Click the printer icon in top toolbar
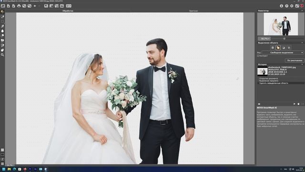Screen dimensions: 305x172 pyautogui.click(x=19, y=6)
